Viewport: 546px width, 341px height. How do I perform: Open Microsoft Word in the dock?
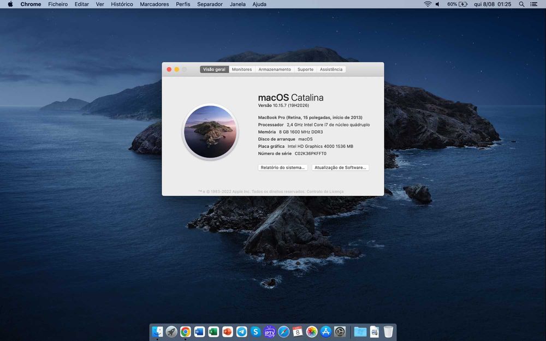click(199, 332)
